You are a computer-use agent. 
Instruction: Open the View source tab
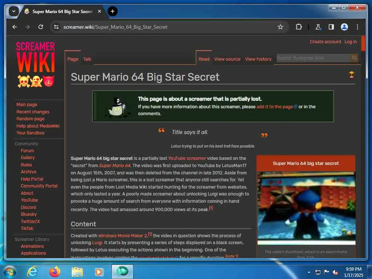227,59
